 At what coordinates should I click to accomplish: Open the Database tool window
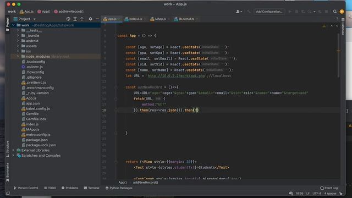pyautogui.click(x=343, y=26)
